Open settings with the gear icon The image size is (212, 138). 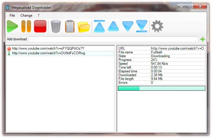157,26
